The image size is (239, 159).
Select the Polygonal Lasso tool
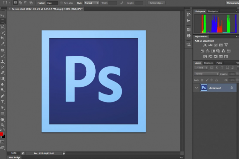3,27
